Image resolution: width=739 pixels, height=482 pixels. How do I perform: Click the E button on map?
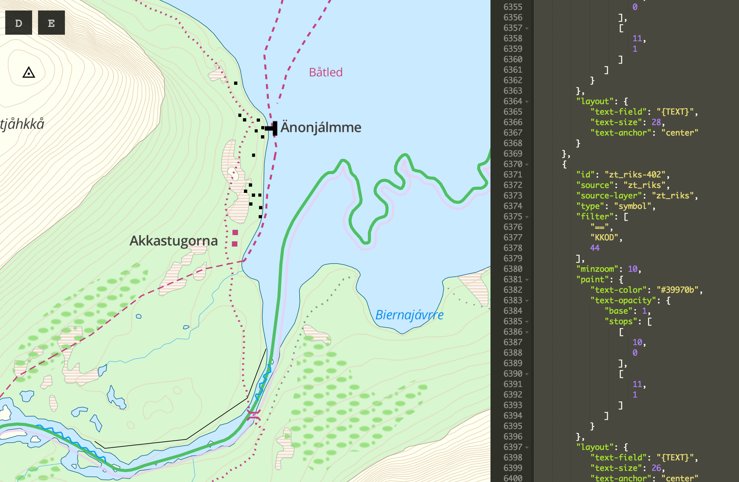pos(51,23)
